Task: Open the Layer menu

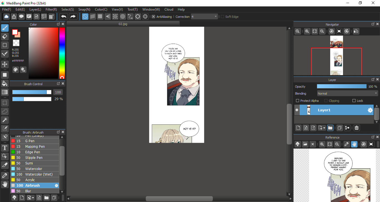Action: [35, 9]
